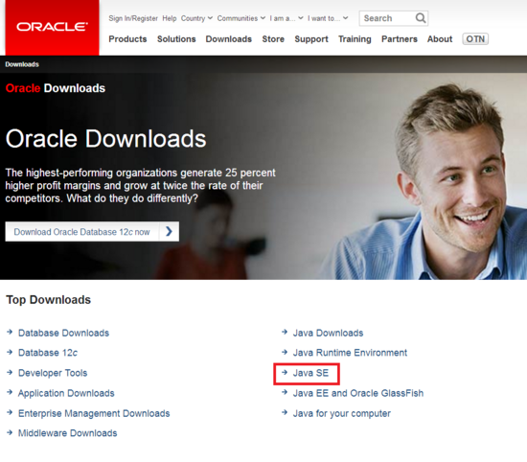527x462 pixels.
Task: Click the arrow icon beside Database Downloads
Action: [10, 333]
